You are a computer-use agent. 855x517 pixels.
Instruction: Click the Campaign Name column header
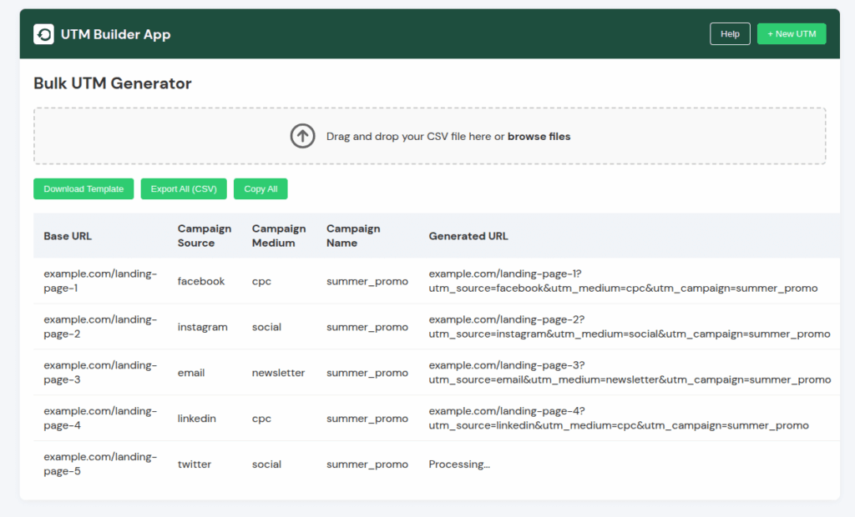pos(353,236)
